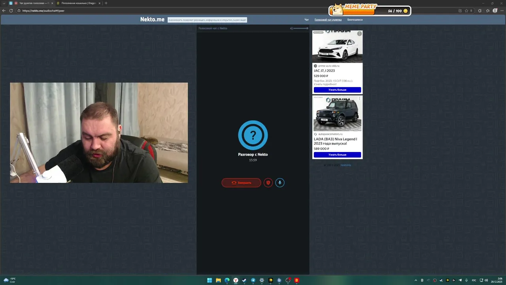Click the Meme Party coin counter overlay
This screenshot has width=506, height=285.
(370, 10)
